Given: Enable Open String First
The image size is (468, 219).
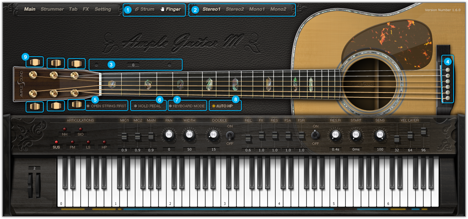Looking at the screenshot, I should point(106,106).
